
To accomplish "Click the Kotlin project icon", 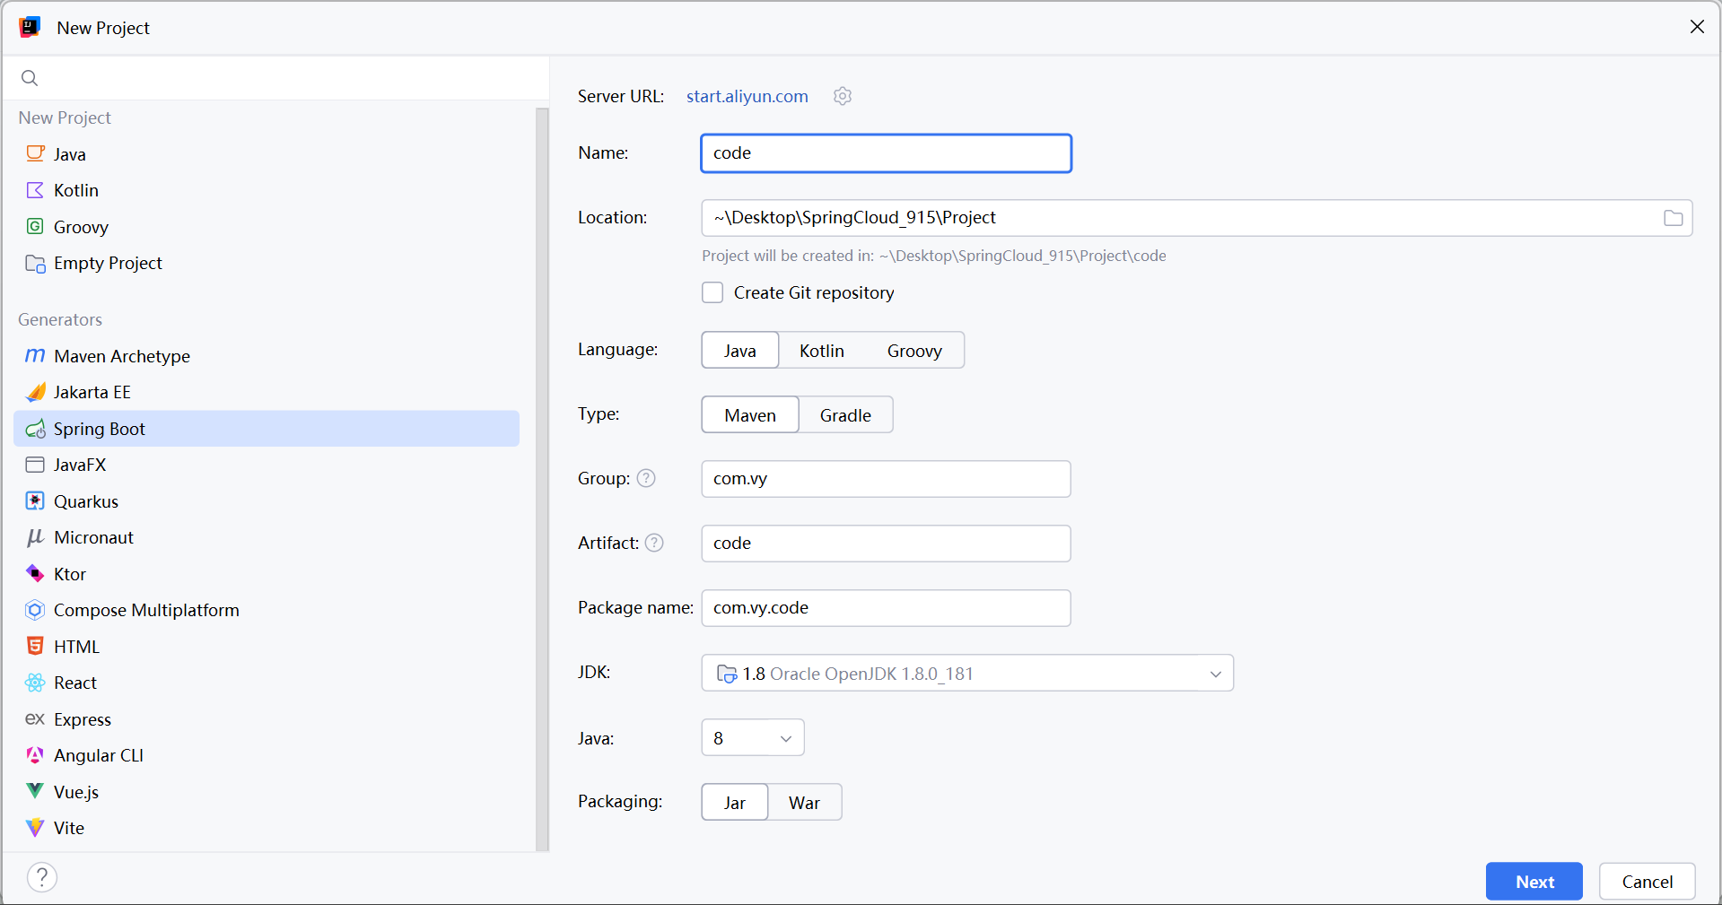I will [35, 190].
